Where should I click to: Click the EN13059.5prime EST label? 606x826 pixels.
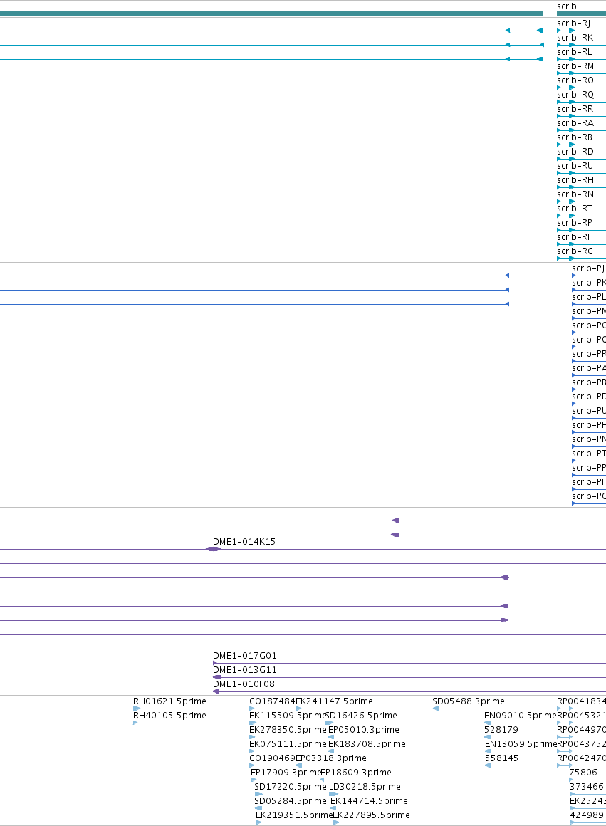[521, 744]
